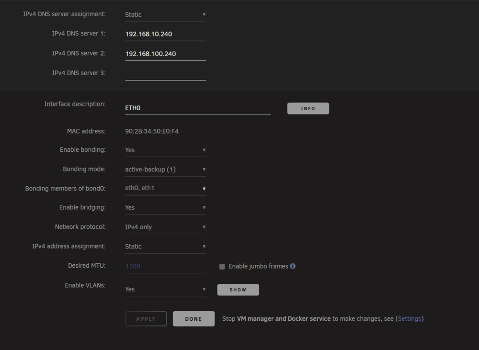The height and width of the screenshot is (350, 479).
Task: Click the 'Bonding mode:' label
Action: tap(84, 169)
